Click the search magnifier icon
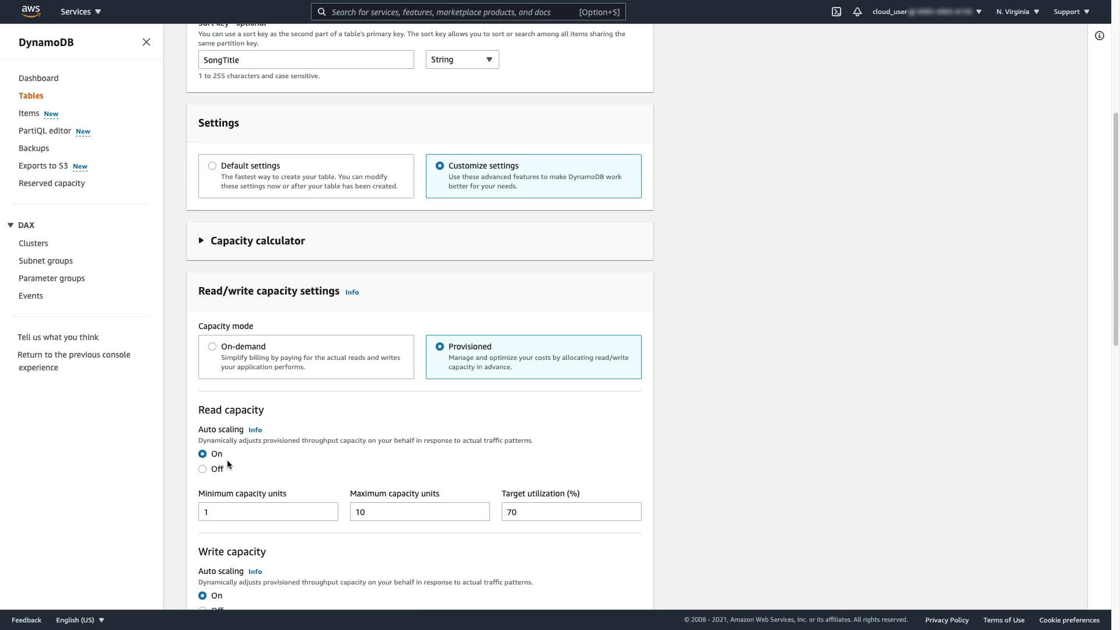The width and height of the screenshot is (1120, 630). click(322, 12)
